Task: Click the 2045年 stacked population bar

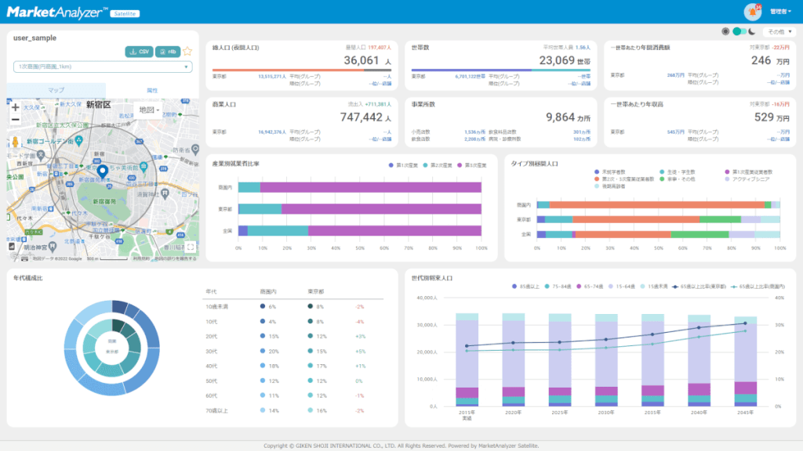Action: 745,362
